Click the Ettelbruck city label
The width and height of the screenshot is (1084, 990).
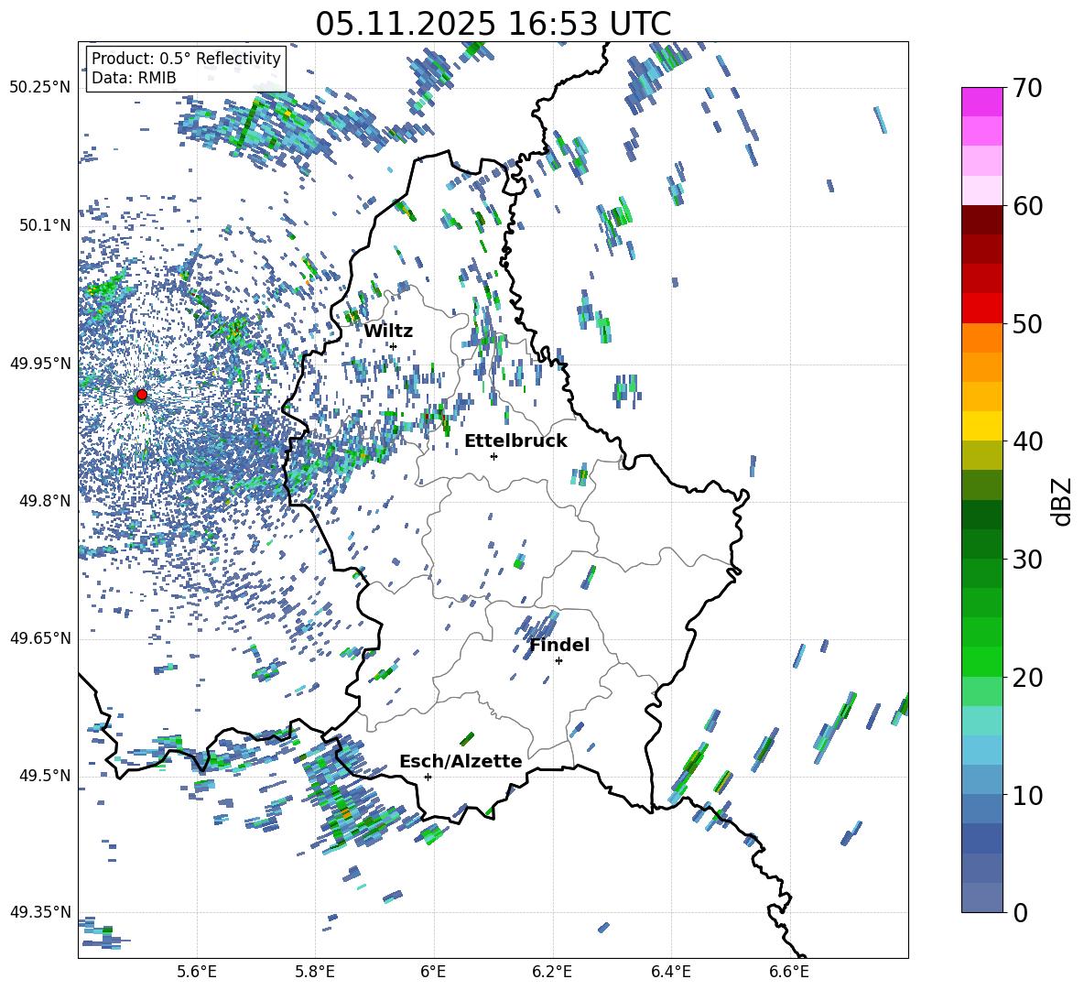[515, 441]
